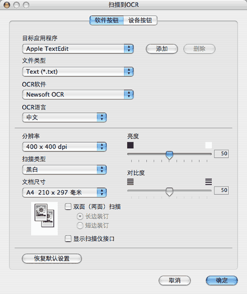This screenshot has width=247, height=294.
Task: Open the Newsoft OCR software dropdown
Action: pos(78,95)
